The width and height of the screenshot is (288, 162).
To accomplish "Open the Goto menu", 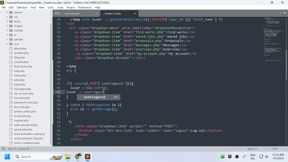I will pyautogui.click(x=51, y=8).
